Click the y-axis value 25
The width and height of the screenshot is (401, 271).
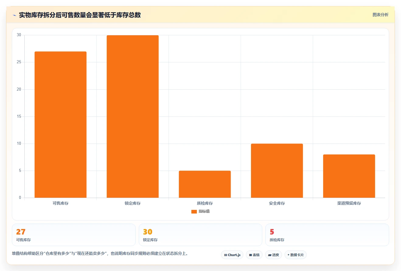point(19,62)
